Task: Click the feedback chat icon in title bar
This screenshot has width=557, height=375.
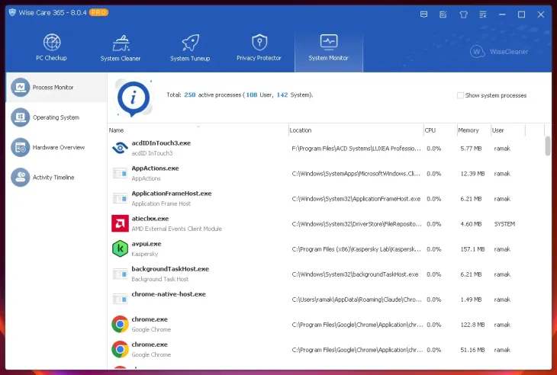Action: point(423,14)
